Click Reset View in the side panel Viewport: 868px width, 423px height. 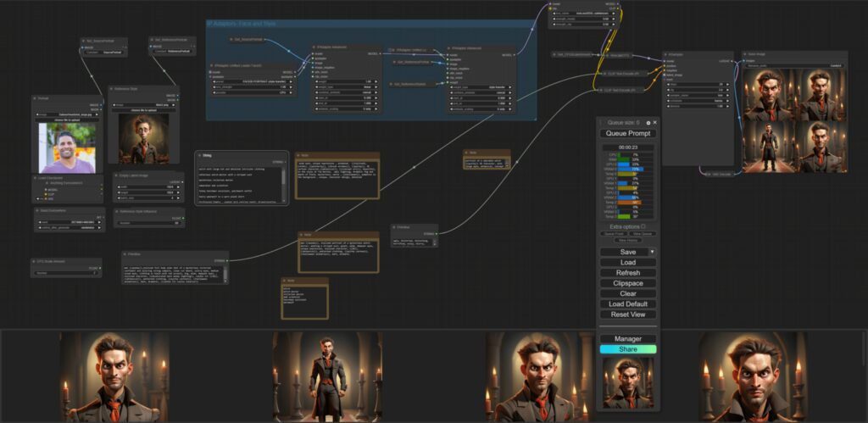tap(627, 314)
